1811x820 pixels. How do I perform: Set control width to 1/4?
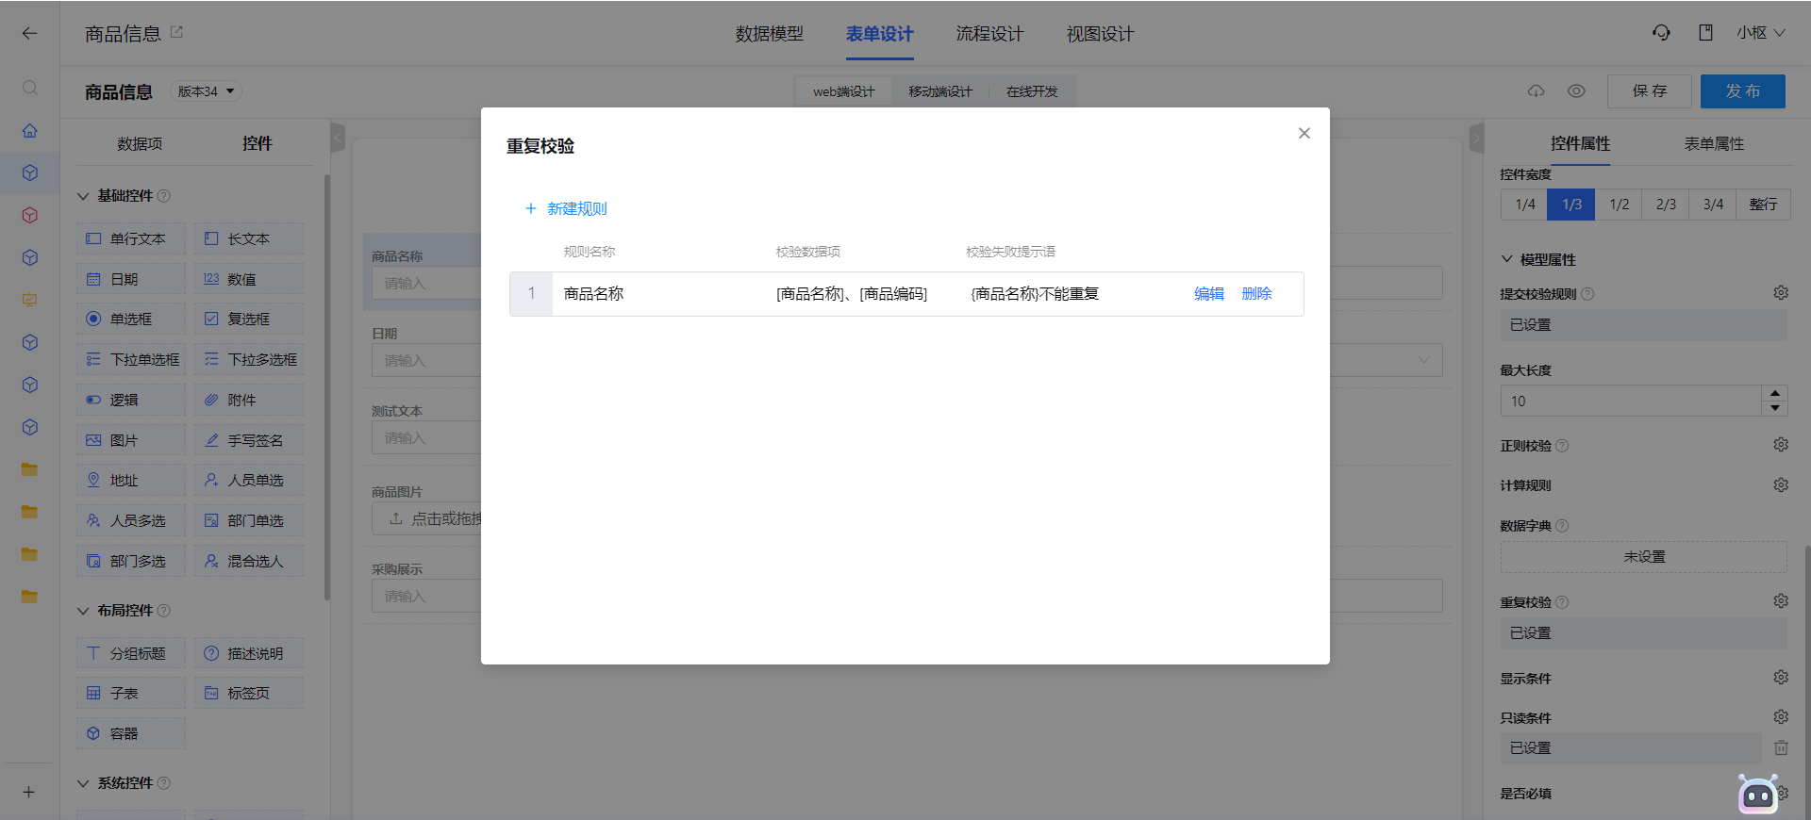tap(1525, 205)
